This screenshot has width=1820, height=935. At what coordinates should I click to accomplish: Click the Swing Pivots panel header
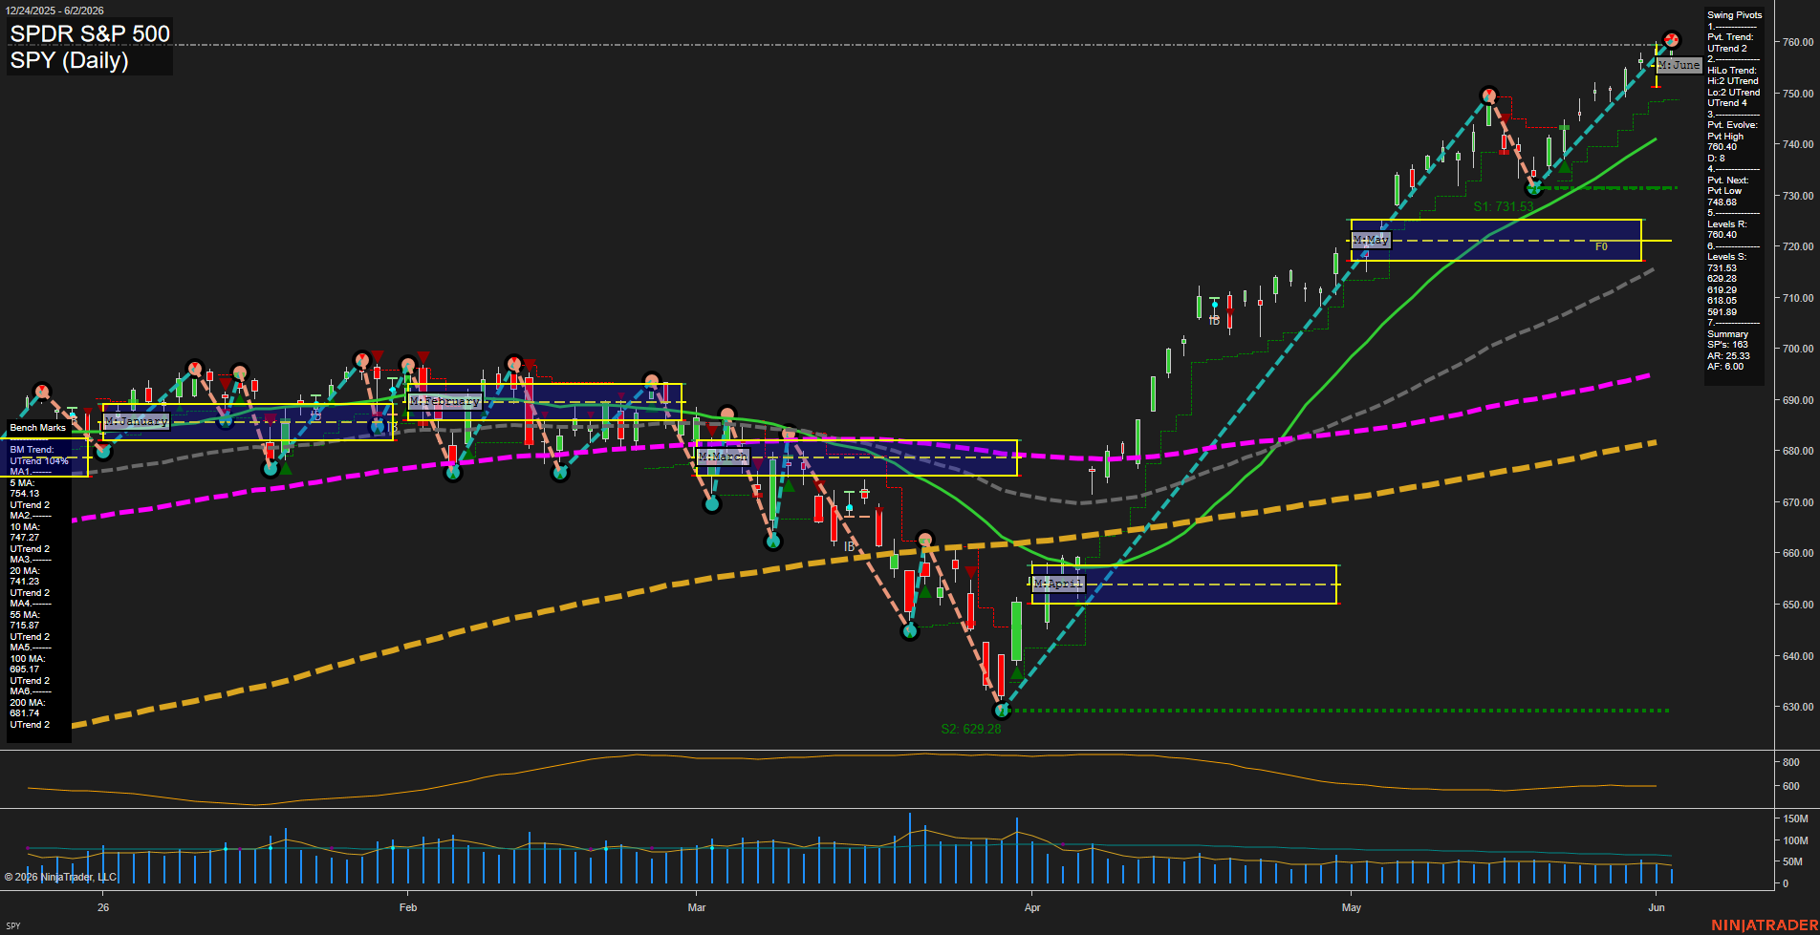[x=1734, y=15]
